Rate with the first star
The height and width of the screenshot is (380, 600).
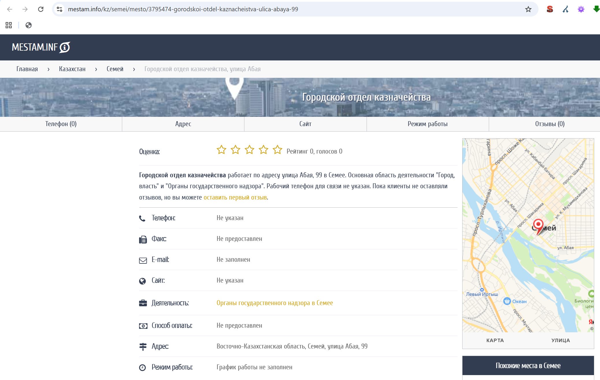221,150
